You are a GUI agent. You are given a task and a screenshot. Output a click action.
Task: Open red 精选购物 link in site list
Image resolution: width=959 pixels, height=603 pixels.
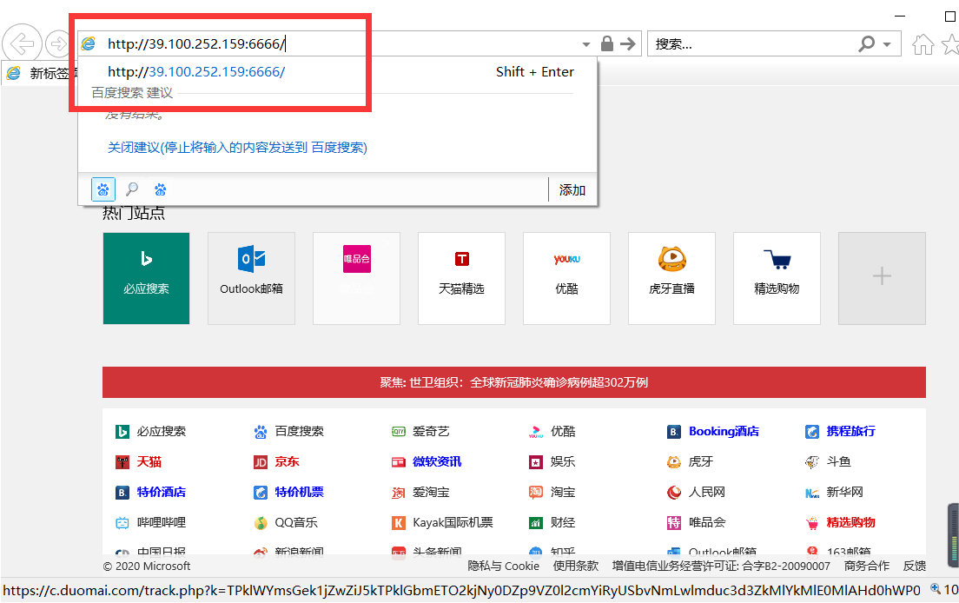click(x=850, y=522)
